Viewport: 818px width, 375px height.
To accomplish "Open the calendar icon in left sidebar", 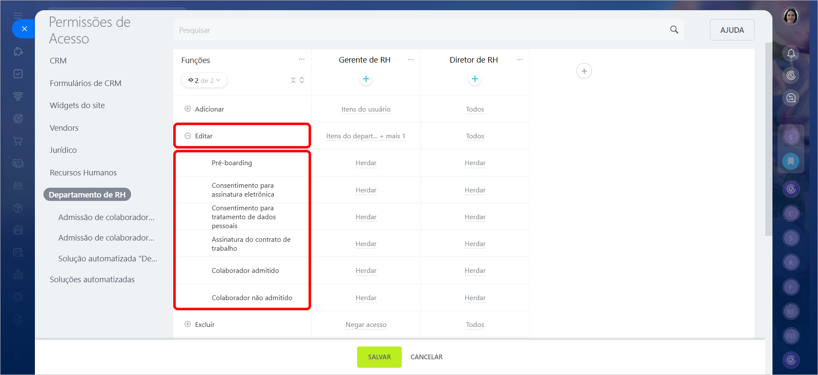I will (18, 252).
